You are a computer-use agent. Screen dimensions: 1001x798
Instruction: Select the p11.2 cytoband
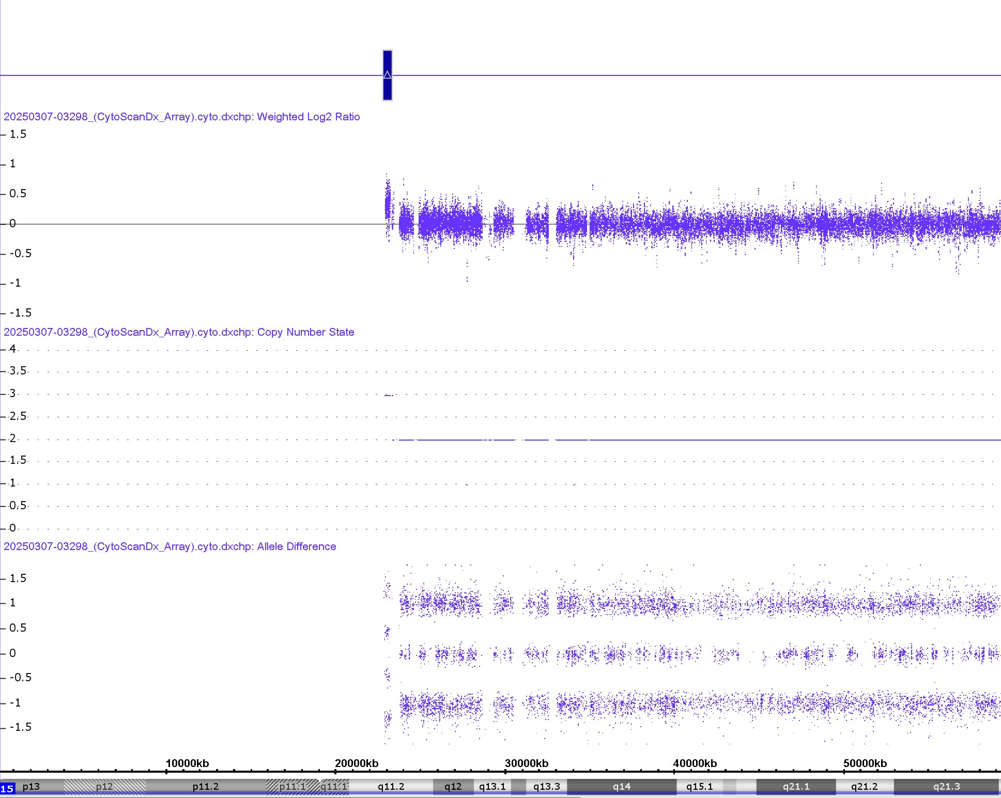(205, 787)
